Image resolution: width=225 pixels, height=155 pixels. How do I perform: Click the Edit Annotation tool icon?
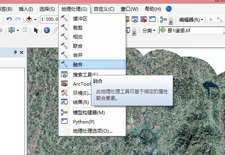click(x=220, y=20)
